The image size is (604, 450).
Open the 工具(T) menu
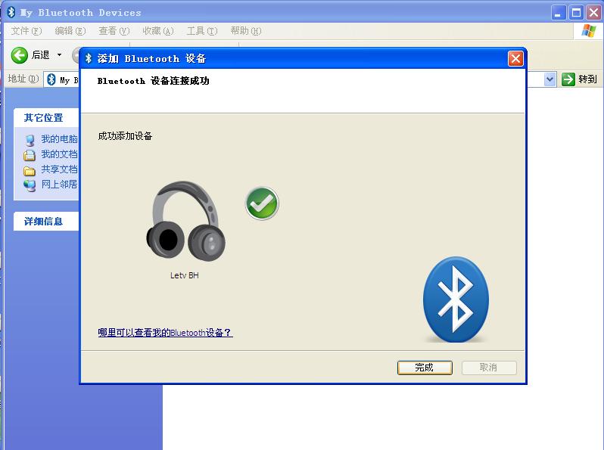pyautogui.click(x=202, y=31)
